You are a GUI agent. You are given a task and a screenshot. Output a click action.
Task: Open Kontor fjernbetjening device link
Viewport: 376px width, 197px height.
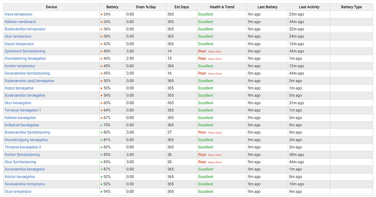22,155
